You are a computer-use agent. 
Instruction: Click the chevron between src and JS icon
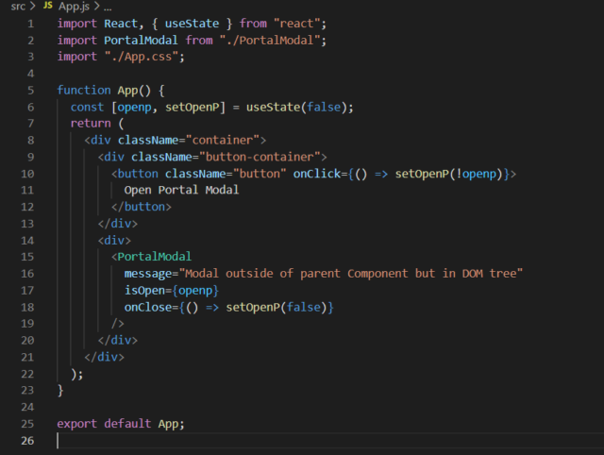click(33, 7)
